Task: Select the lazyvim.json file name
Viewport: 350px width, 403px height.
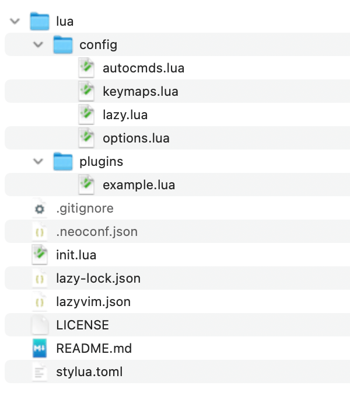Action: click(x=93, y=302)
